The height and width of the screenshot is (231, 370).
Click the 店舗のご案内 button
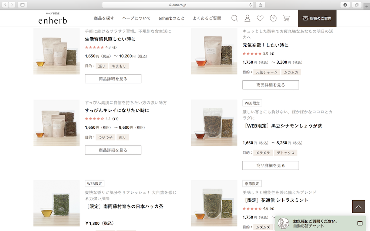[x=317, y=18]
